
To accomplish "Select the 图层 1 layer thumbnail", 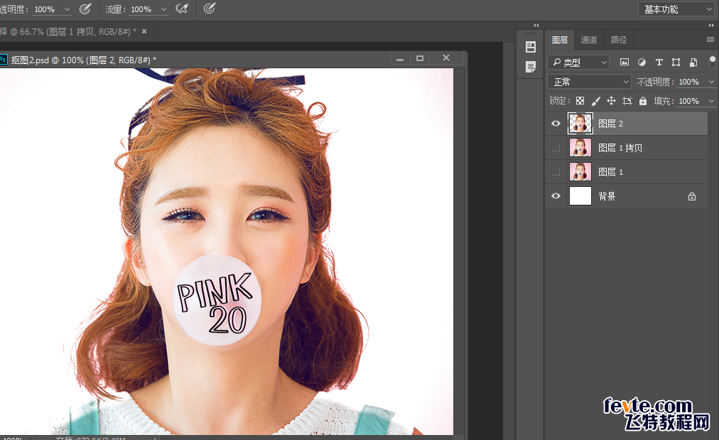I will [580, 171].
